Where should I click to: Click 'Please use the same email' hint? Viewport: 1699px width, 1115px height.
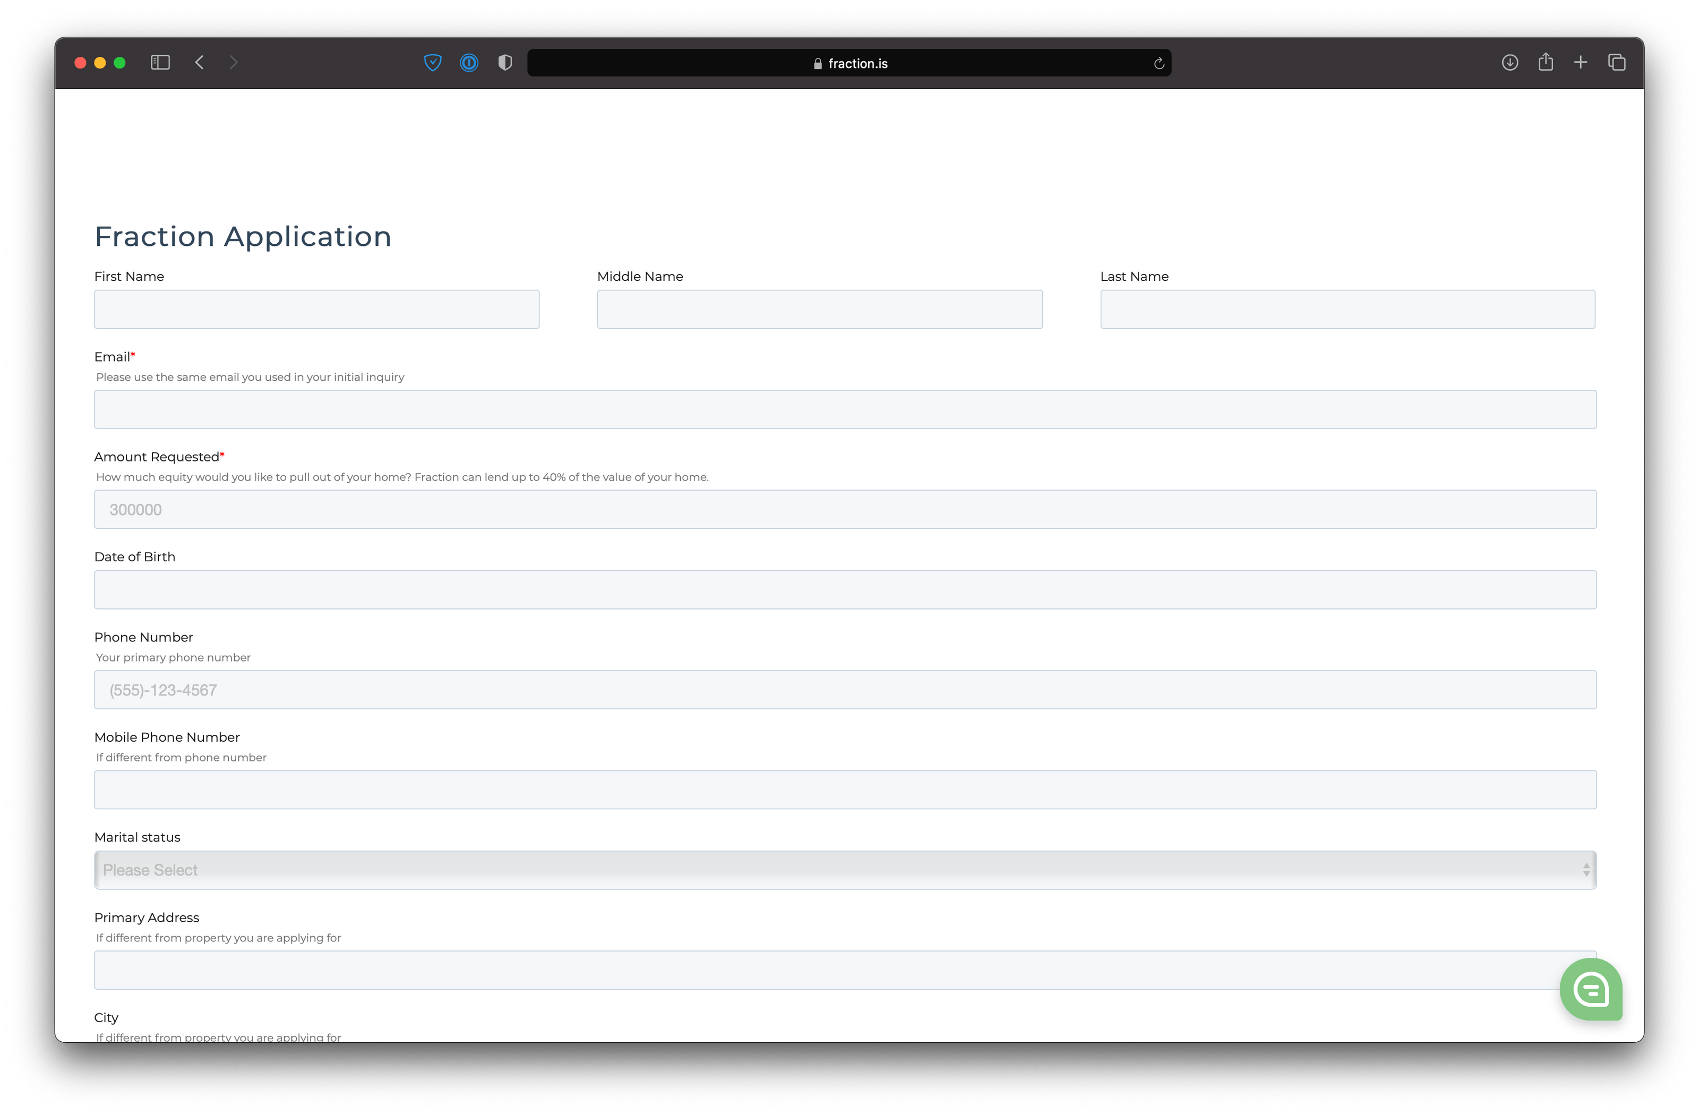pos(250,377)
